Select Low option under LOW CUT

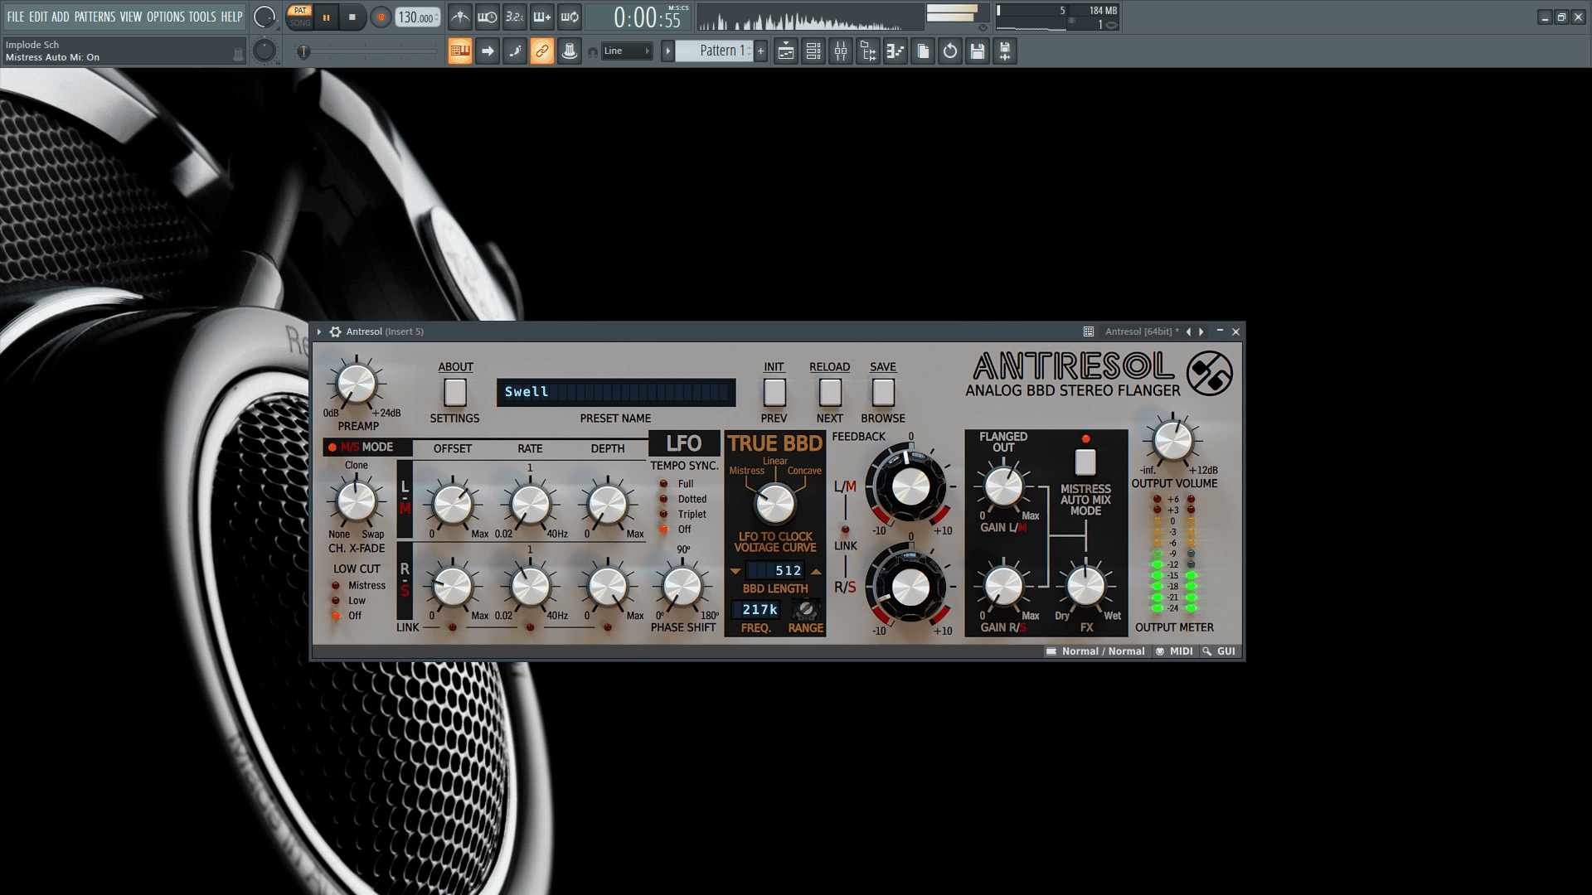(336, 601)
